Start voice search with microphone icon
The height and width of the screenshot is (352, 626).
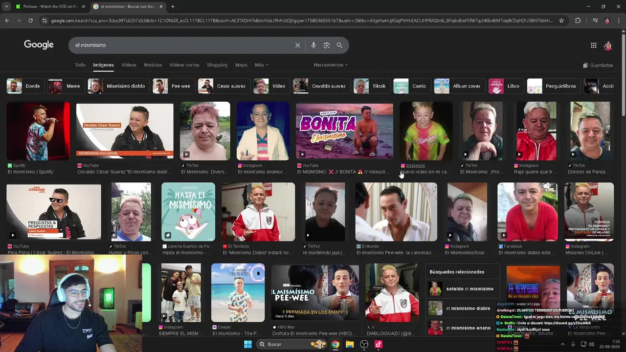click(x=313, y=45)
